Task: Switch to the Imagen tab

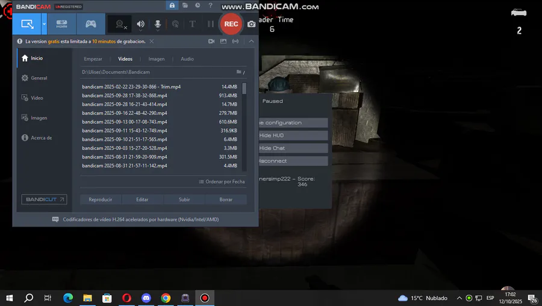Action: [x=156, y=59]
